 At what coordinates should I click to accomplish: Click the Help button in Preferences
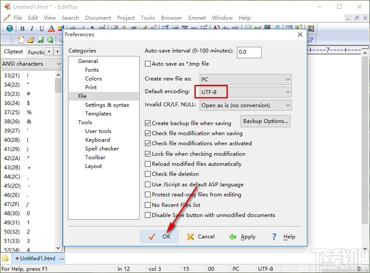(283, 237)
